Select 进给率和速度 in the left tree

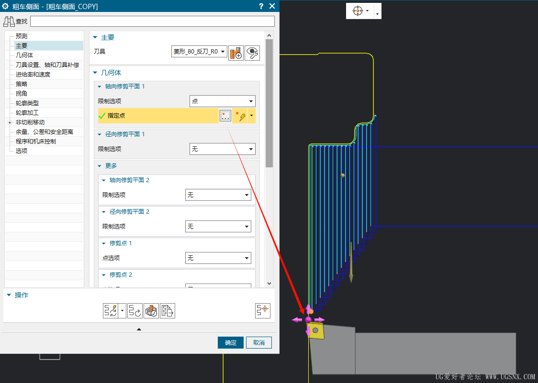[x=33, y=75]
